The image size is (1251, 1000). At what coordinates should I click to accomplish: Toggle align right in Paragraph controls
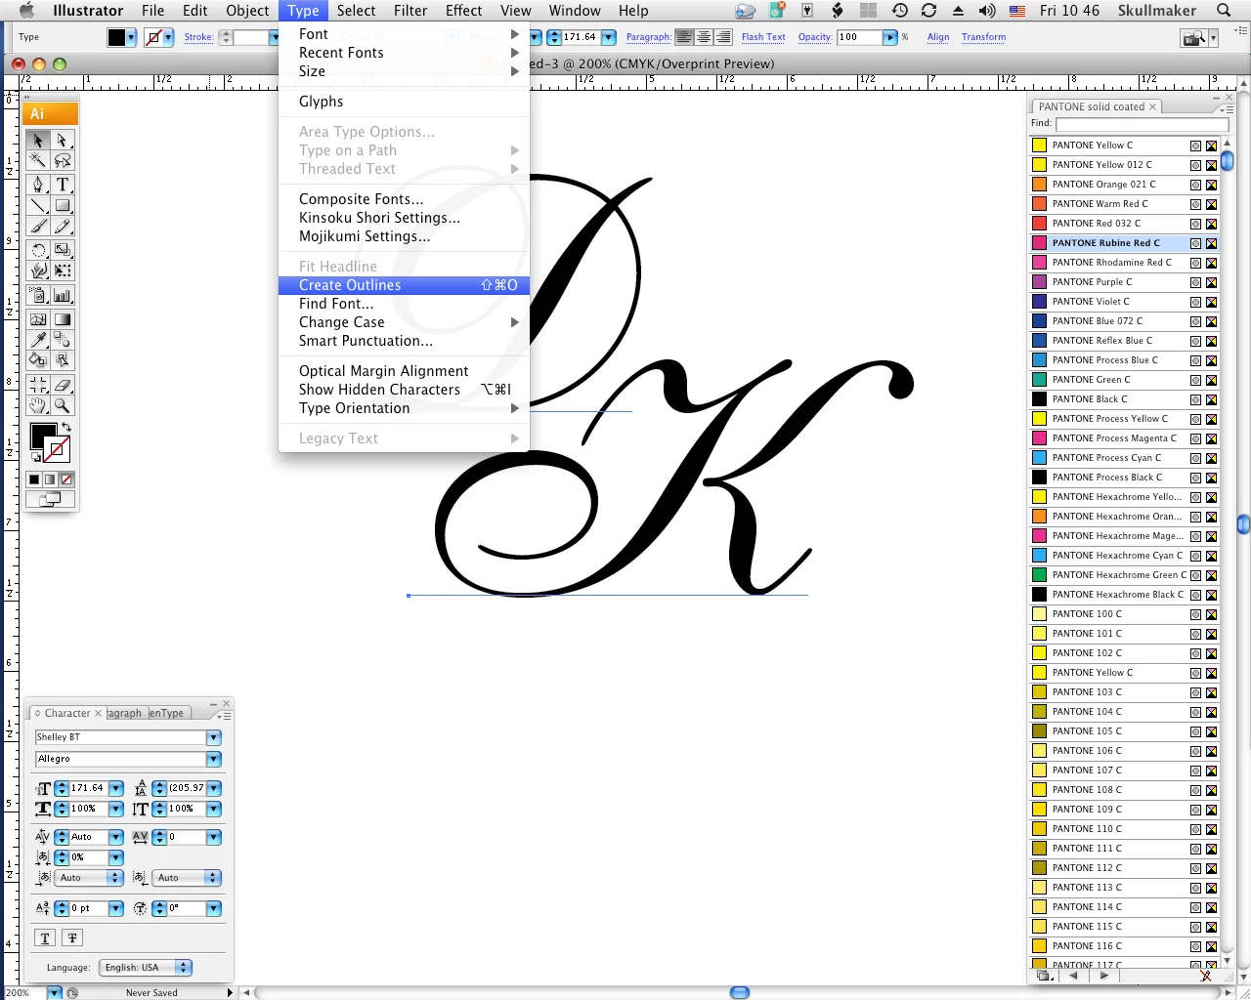coord(723,37)
